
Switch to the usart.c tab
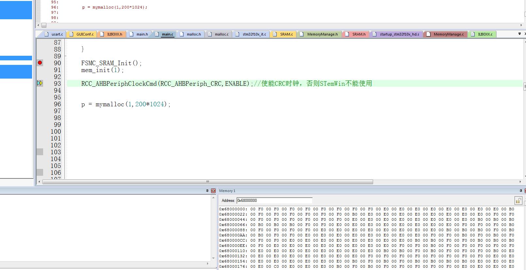[x=54, y=34]
